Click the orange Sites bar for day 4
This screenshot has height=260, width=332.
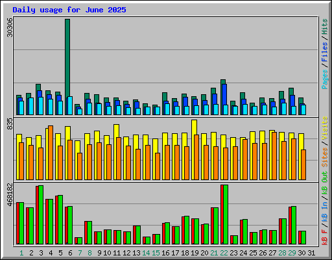(x=51, y=153)
